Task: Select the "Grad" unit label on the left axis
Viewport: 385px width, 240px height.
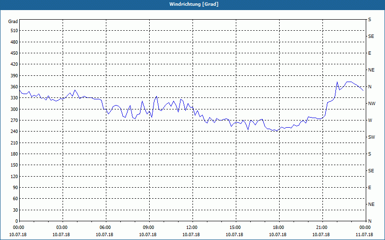Action: coord(13,22)
